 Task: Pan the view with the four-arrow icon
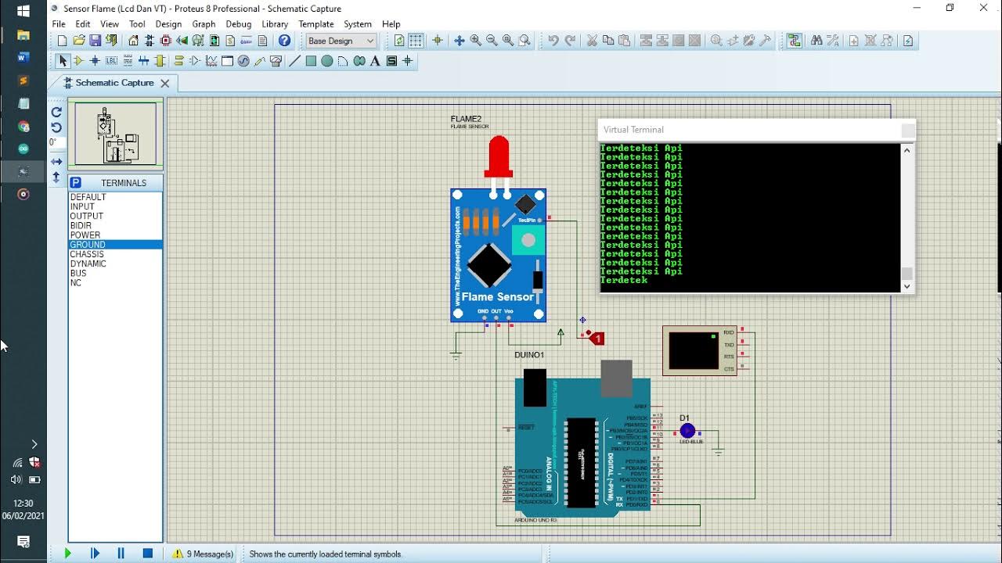[x=460, y=41]
